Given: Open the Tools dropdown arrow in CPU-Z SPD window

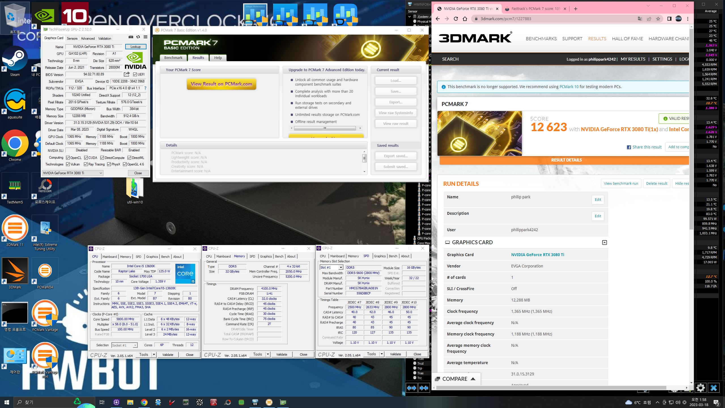Looking at the screenshot, I should pyautogui.click(x=382, y=354).
